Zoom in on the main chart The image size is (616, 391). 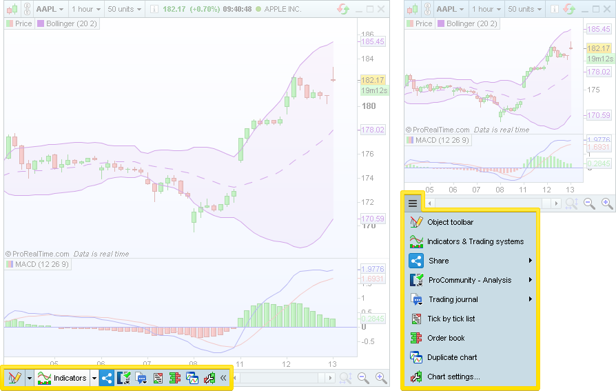[380, 378]
